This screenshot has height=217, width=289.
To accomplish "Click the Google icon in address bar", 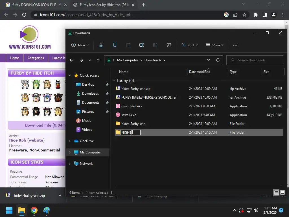I will click(226, 15).
